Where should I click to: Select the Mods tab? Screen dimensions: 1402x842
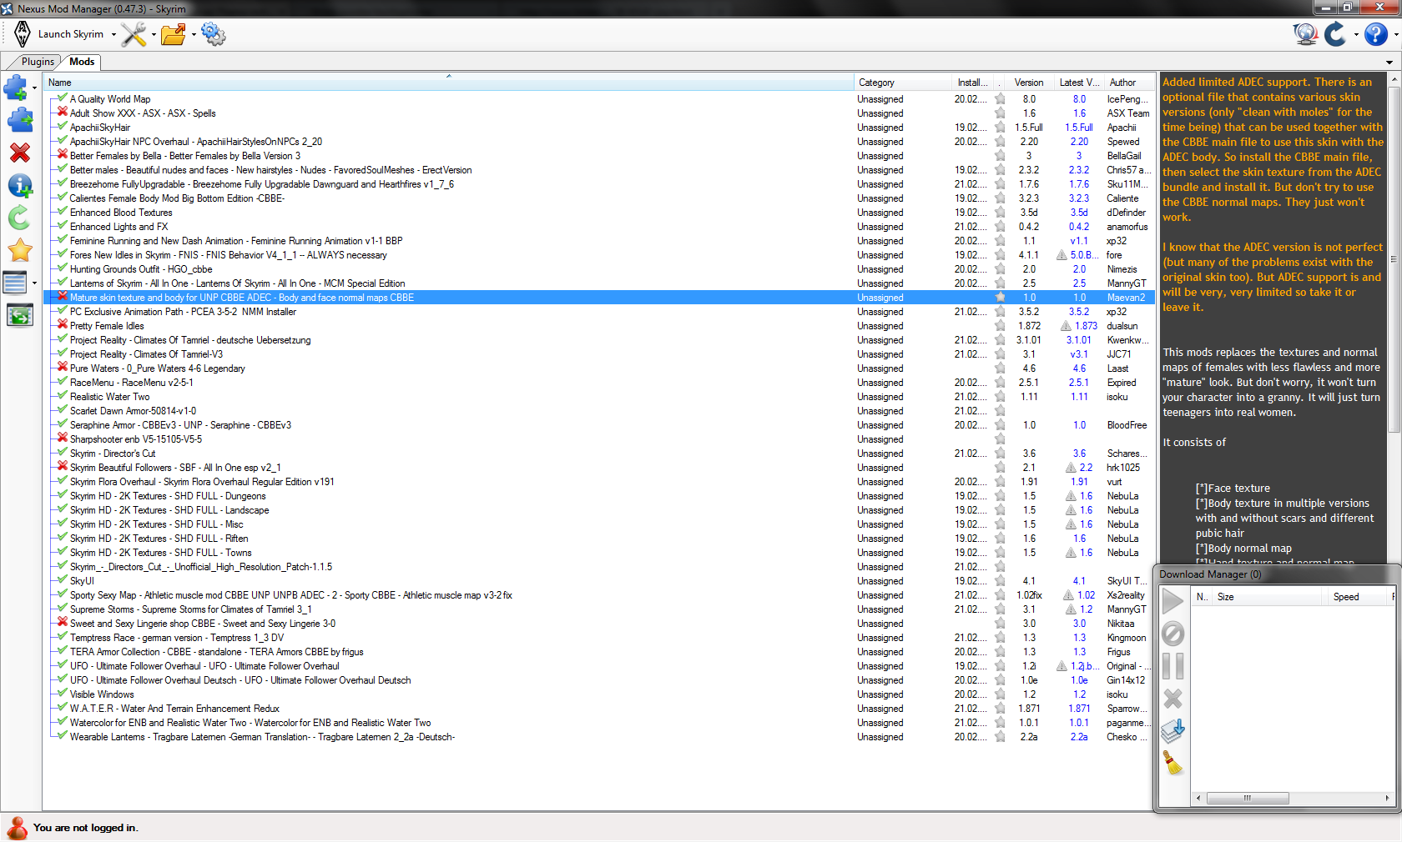click(x=82, y=62)
